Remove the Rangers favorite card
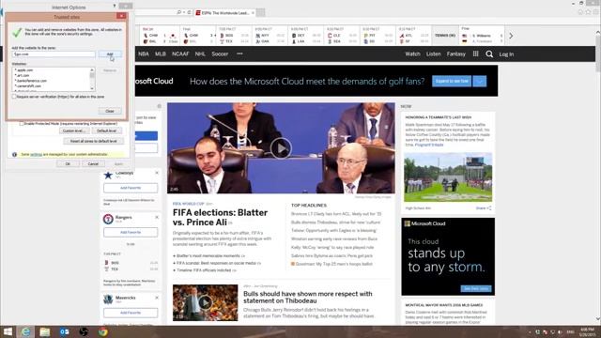The width and height of the screenshot is (601, 338). point(157,217)
